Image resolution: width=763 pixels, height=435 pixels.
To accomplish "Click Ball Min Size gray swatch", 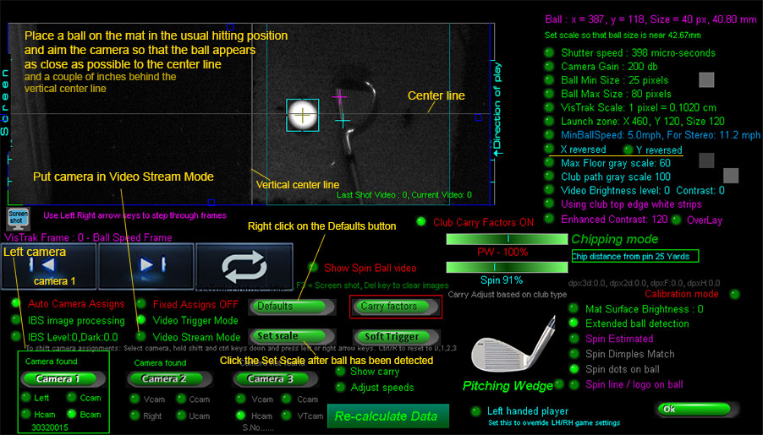I will pyautogui.click(x=706, y=79).
